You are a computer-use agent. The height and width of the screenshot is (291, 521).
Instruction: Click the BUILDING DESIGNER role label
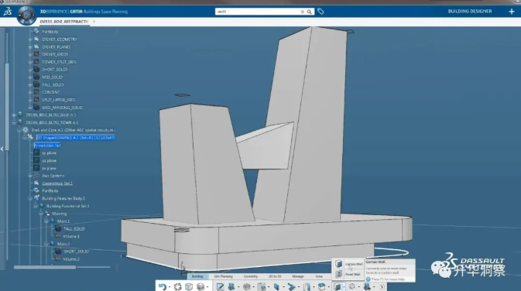(470, 12)
